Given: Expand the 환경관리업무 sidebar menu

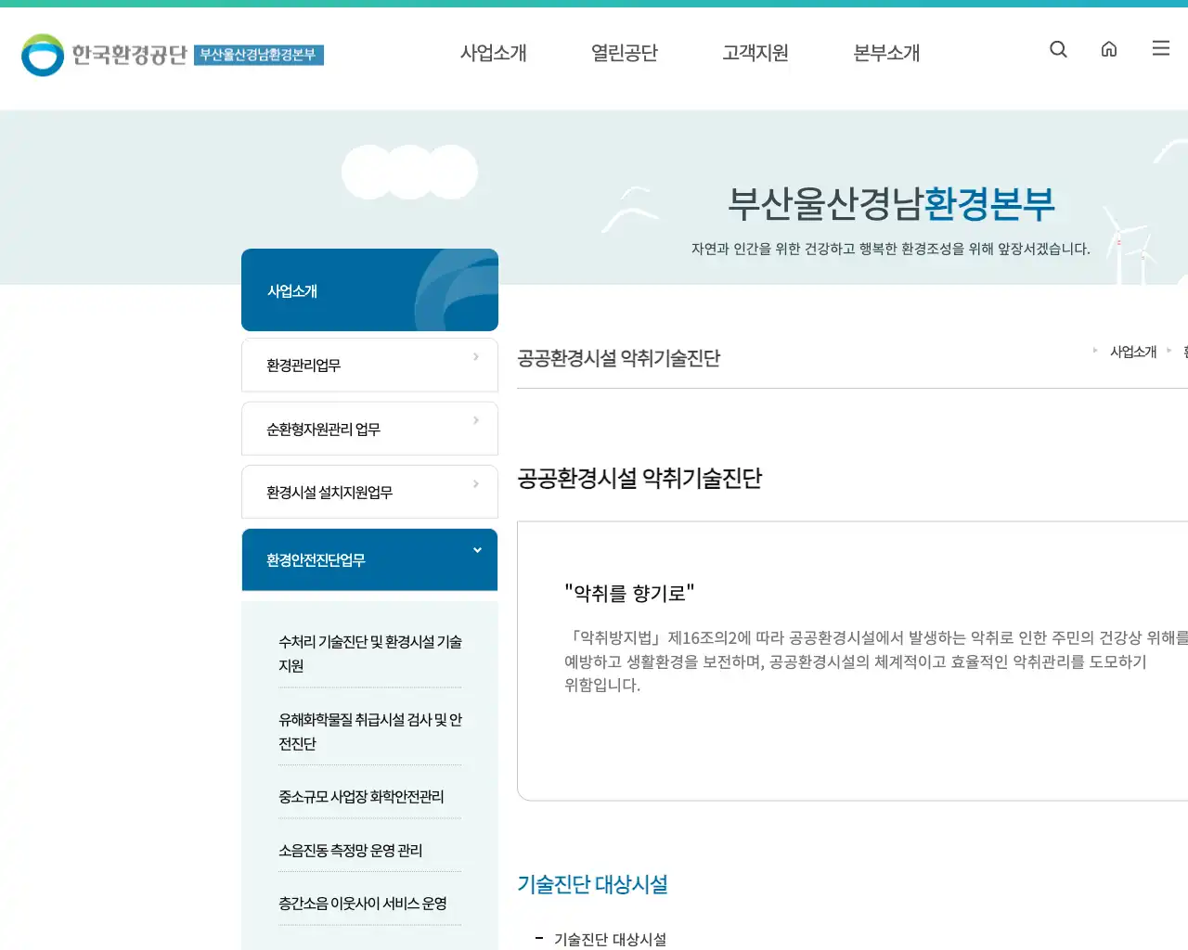Looking at the screenshot, I should [369, 365].
